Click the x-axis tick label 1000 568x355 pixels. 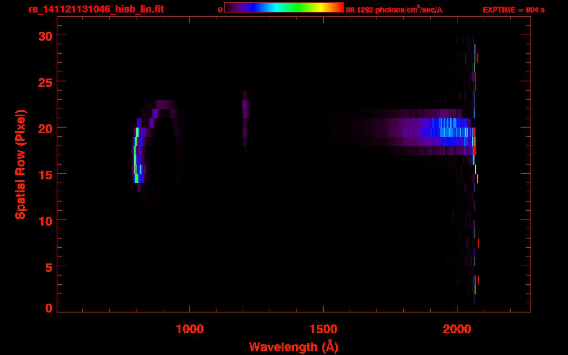(x=189, y=330)
